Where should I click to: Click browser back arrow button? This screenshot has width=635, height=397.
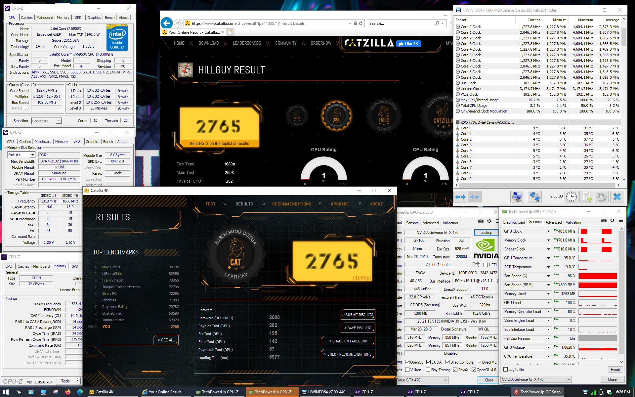[x=167, y=23]
